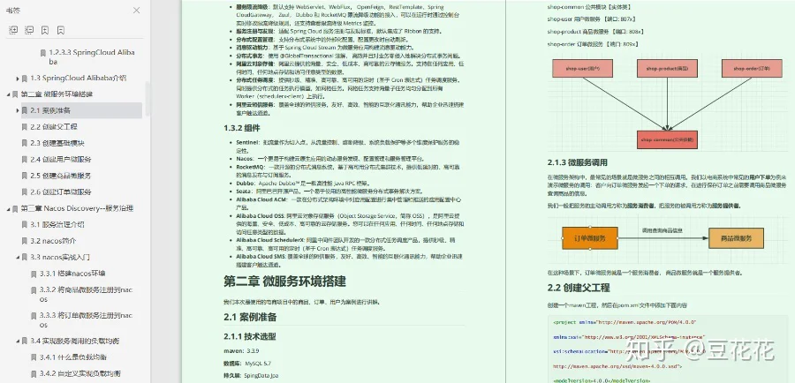Click the 2.1 案例准备 page heading
Viewport: 795px width, 383px height.
250,318
